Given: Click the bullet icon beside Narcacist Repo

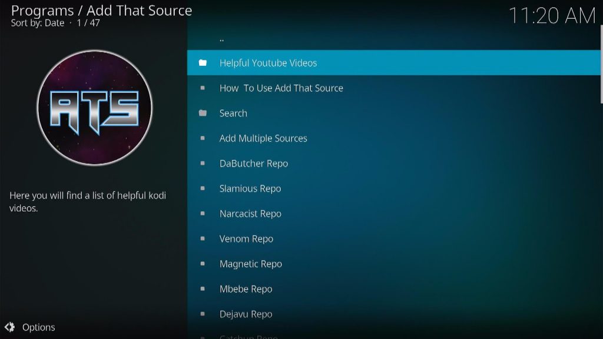Looking at the screenshot, I should click(203, 213).
